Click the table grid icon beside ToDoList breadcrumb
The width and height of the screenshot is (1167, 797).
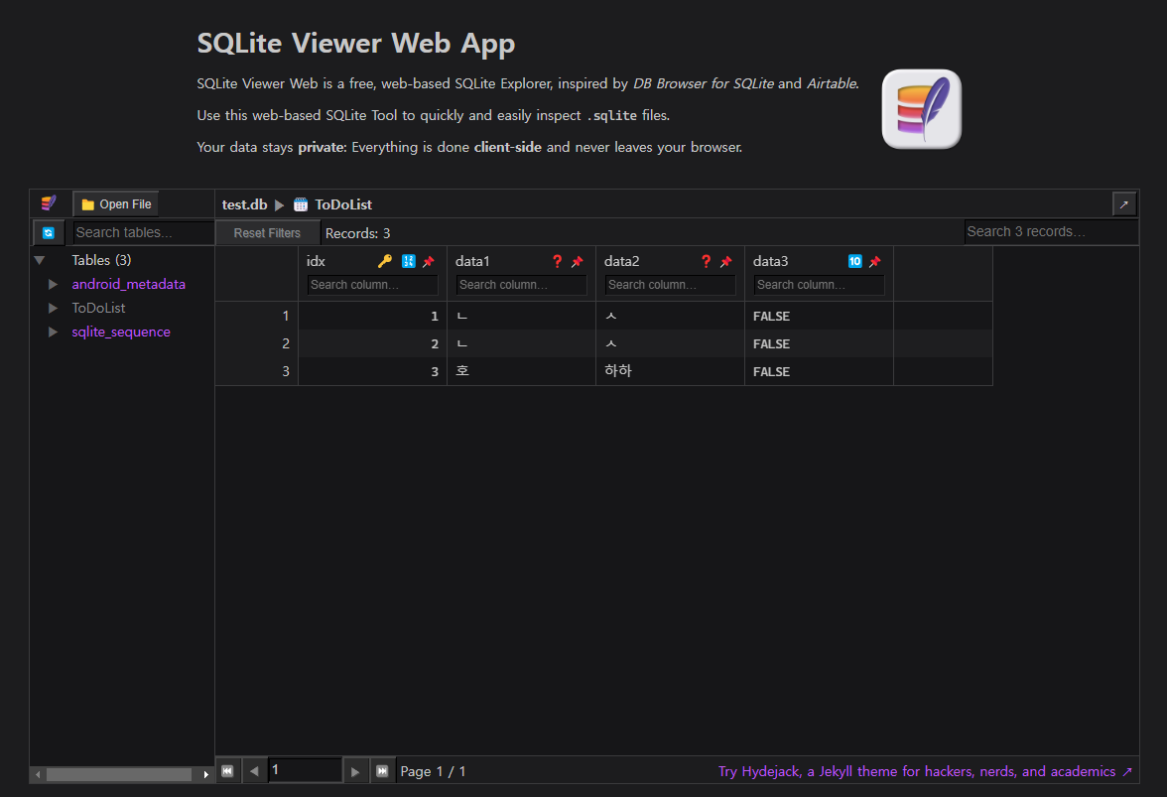(301, 204)
